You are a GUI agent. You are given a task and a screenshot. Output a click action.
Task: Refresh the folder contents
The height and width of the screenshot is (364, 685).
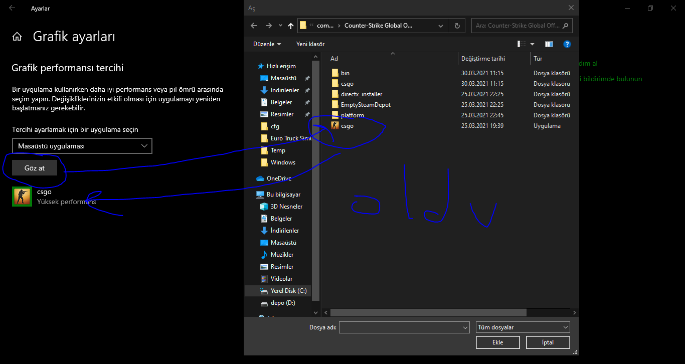coord(457,26)
